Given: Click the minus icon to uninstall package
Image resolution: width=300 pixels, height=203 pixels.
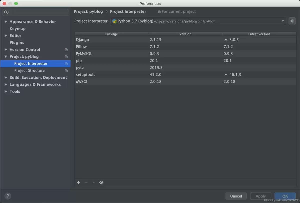Looking at the screenshot, I should pos(86,182).
